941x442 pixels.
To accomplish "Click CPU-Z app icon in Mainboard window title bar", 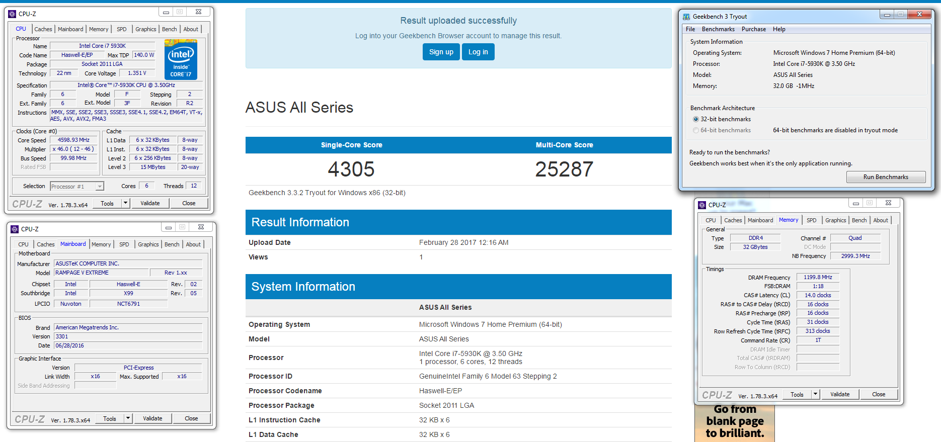I will (15, 229).
